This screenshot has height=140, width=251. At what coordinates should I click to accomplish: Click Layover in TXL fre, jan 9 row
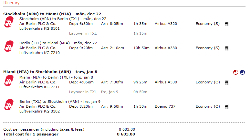[x=108, y=92]
